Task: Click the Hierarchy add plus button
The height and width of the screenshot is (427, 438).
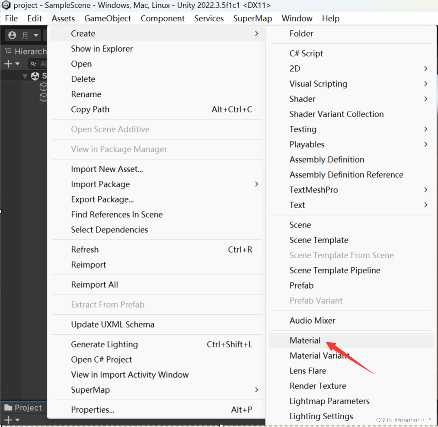Action: click(8, 64)
